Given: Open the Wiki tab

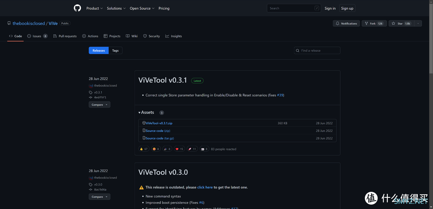Looking at the screenshot, I should tap(132, 36).
